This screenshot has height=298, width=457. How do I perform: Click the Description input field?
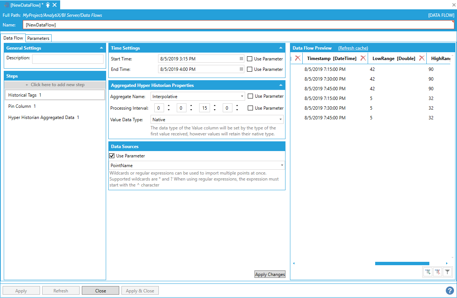click(68, 59)
